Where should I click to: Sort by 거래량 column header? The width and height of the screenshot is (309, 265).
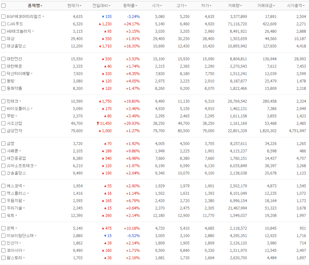(x=235, y=6)
